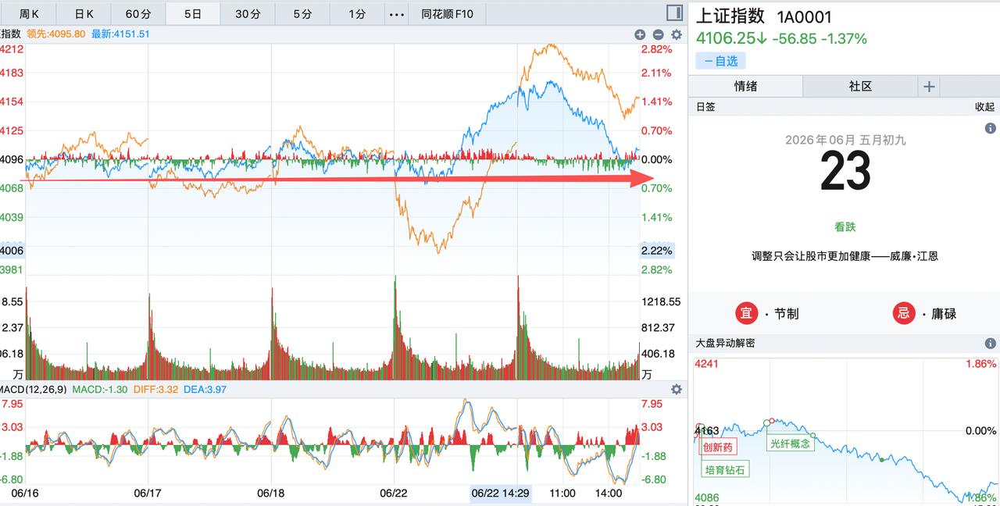Click the stock code 1A0001
The image size is (1000, 506).
[804, 16]
